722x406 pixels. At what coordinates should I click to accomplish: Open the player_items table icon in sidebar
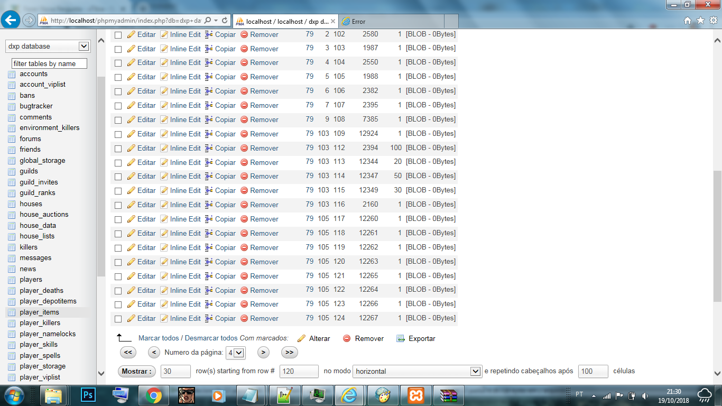pos(12,312)
